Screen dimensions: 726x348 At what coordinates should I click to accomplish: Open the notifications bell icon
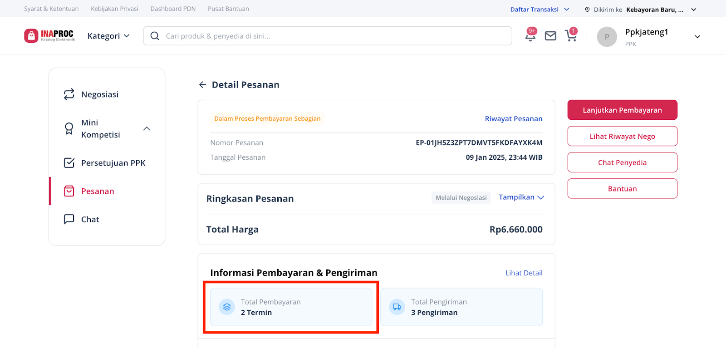click(530, 35)
